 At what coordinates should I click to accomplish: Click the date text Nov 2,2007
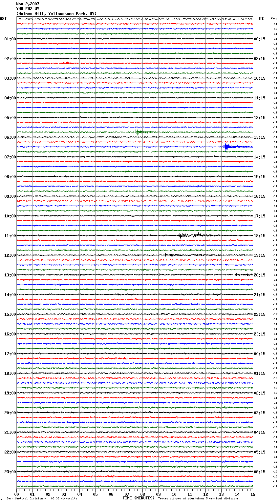(x=28, y=4)
